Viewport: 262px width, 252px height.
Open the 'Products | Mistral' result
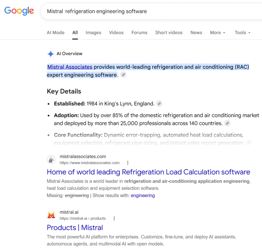[75, 228]
